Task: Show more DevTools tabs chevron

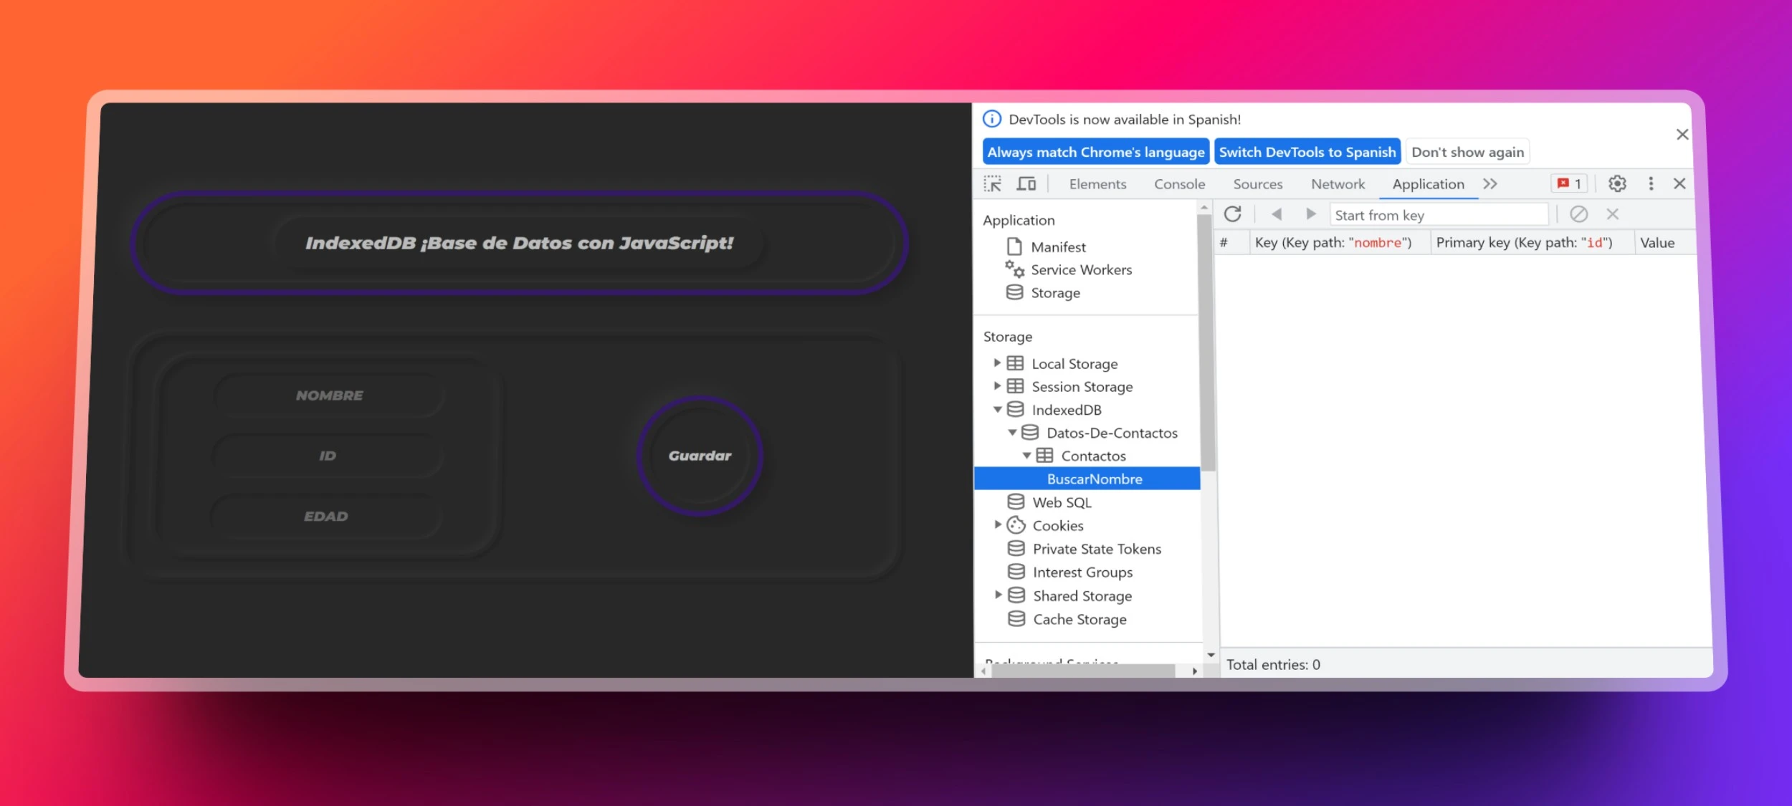Action: click(1490, 184)
